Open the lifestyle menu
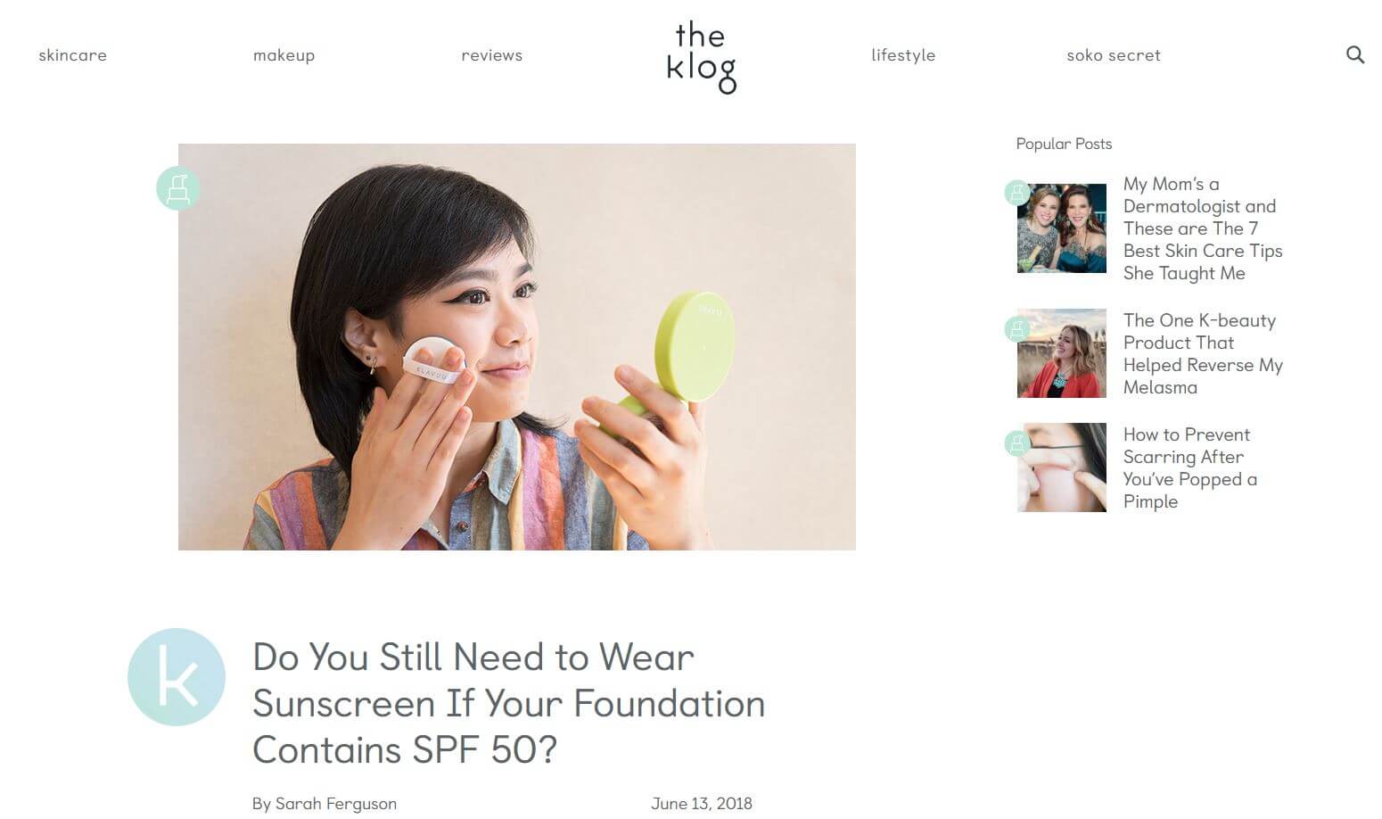Screen dimensions: 1382x819 (x=903, y=55)
